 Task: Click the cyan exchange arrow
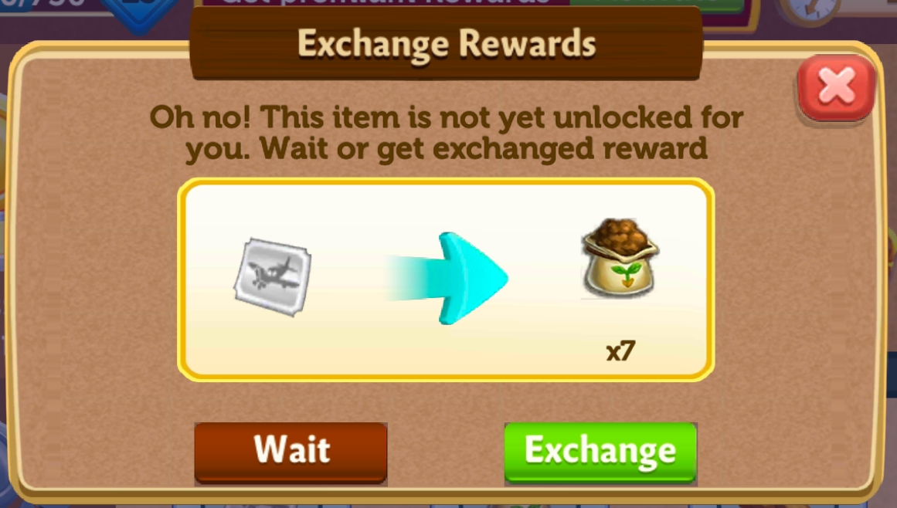pos(447,278)
